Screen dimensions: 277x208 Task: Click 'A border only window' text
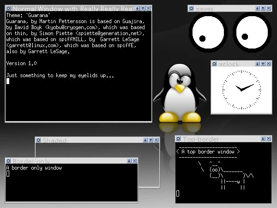34,168
